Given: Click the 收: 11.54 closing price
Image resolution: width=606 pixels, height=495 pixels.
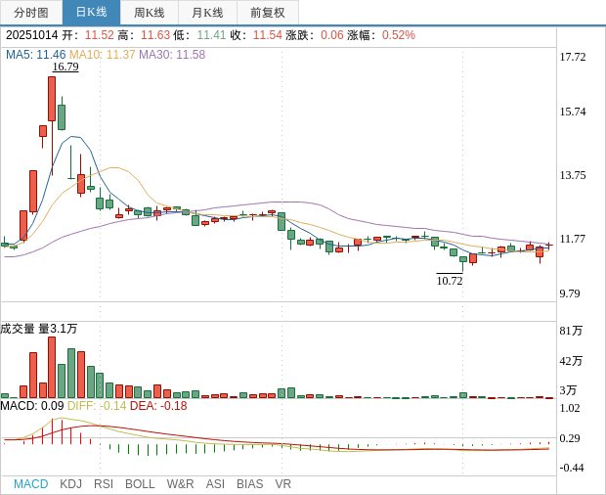Looking at the screenshot, I should click(x=256, y=35).
